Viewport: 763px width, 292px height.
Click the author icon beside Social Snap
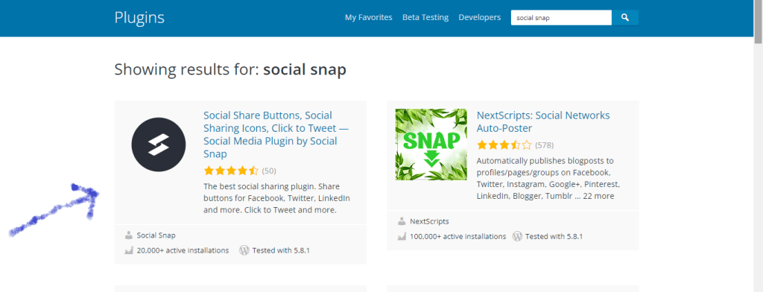(128, 235)
